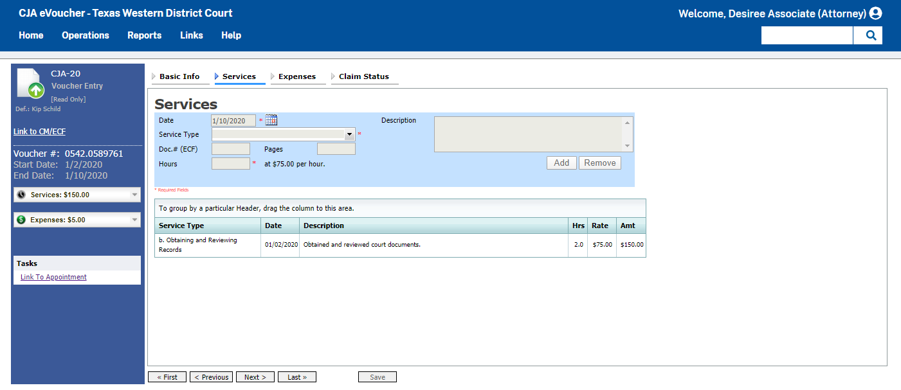Image resolution: width=901 pixels, height=390 pixels.
Task: Click the search magnifier icon
Action: coord(868,35)
